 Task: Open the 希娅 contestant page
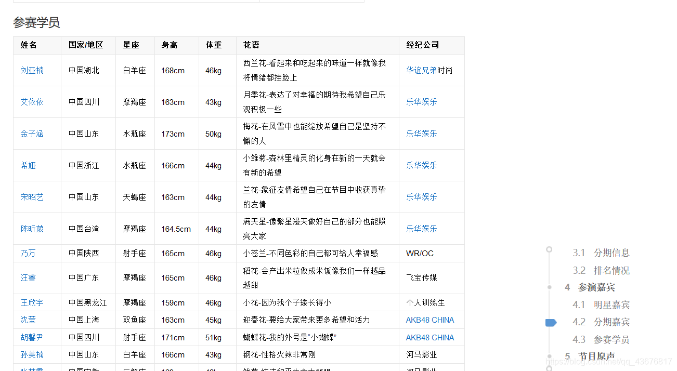click(28, 165)
